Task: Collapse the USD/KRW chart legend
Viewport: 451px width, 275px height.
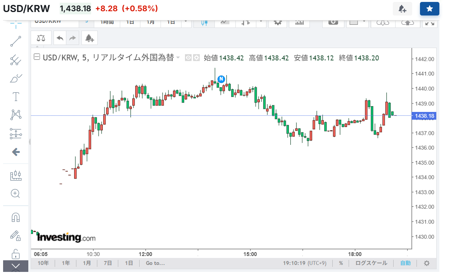Action: [x=37, y=58]
